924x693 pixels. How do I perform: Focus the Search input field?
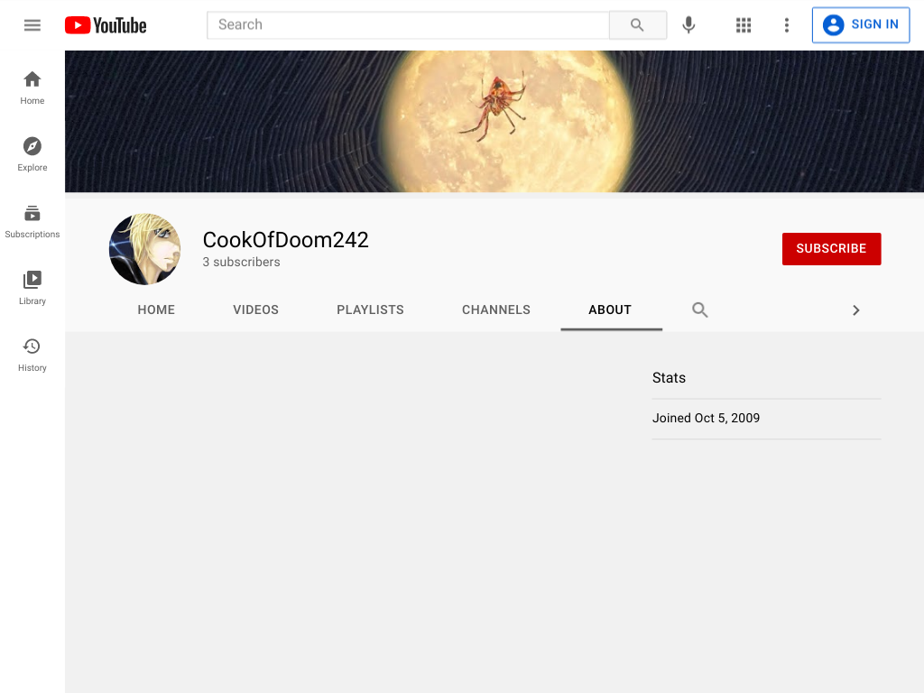[408, 24]
